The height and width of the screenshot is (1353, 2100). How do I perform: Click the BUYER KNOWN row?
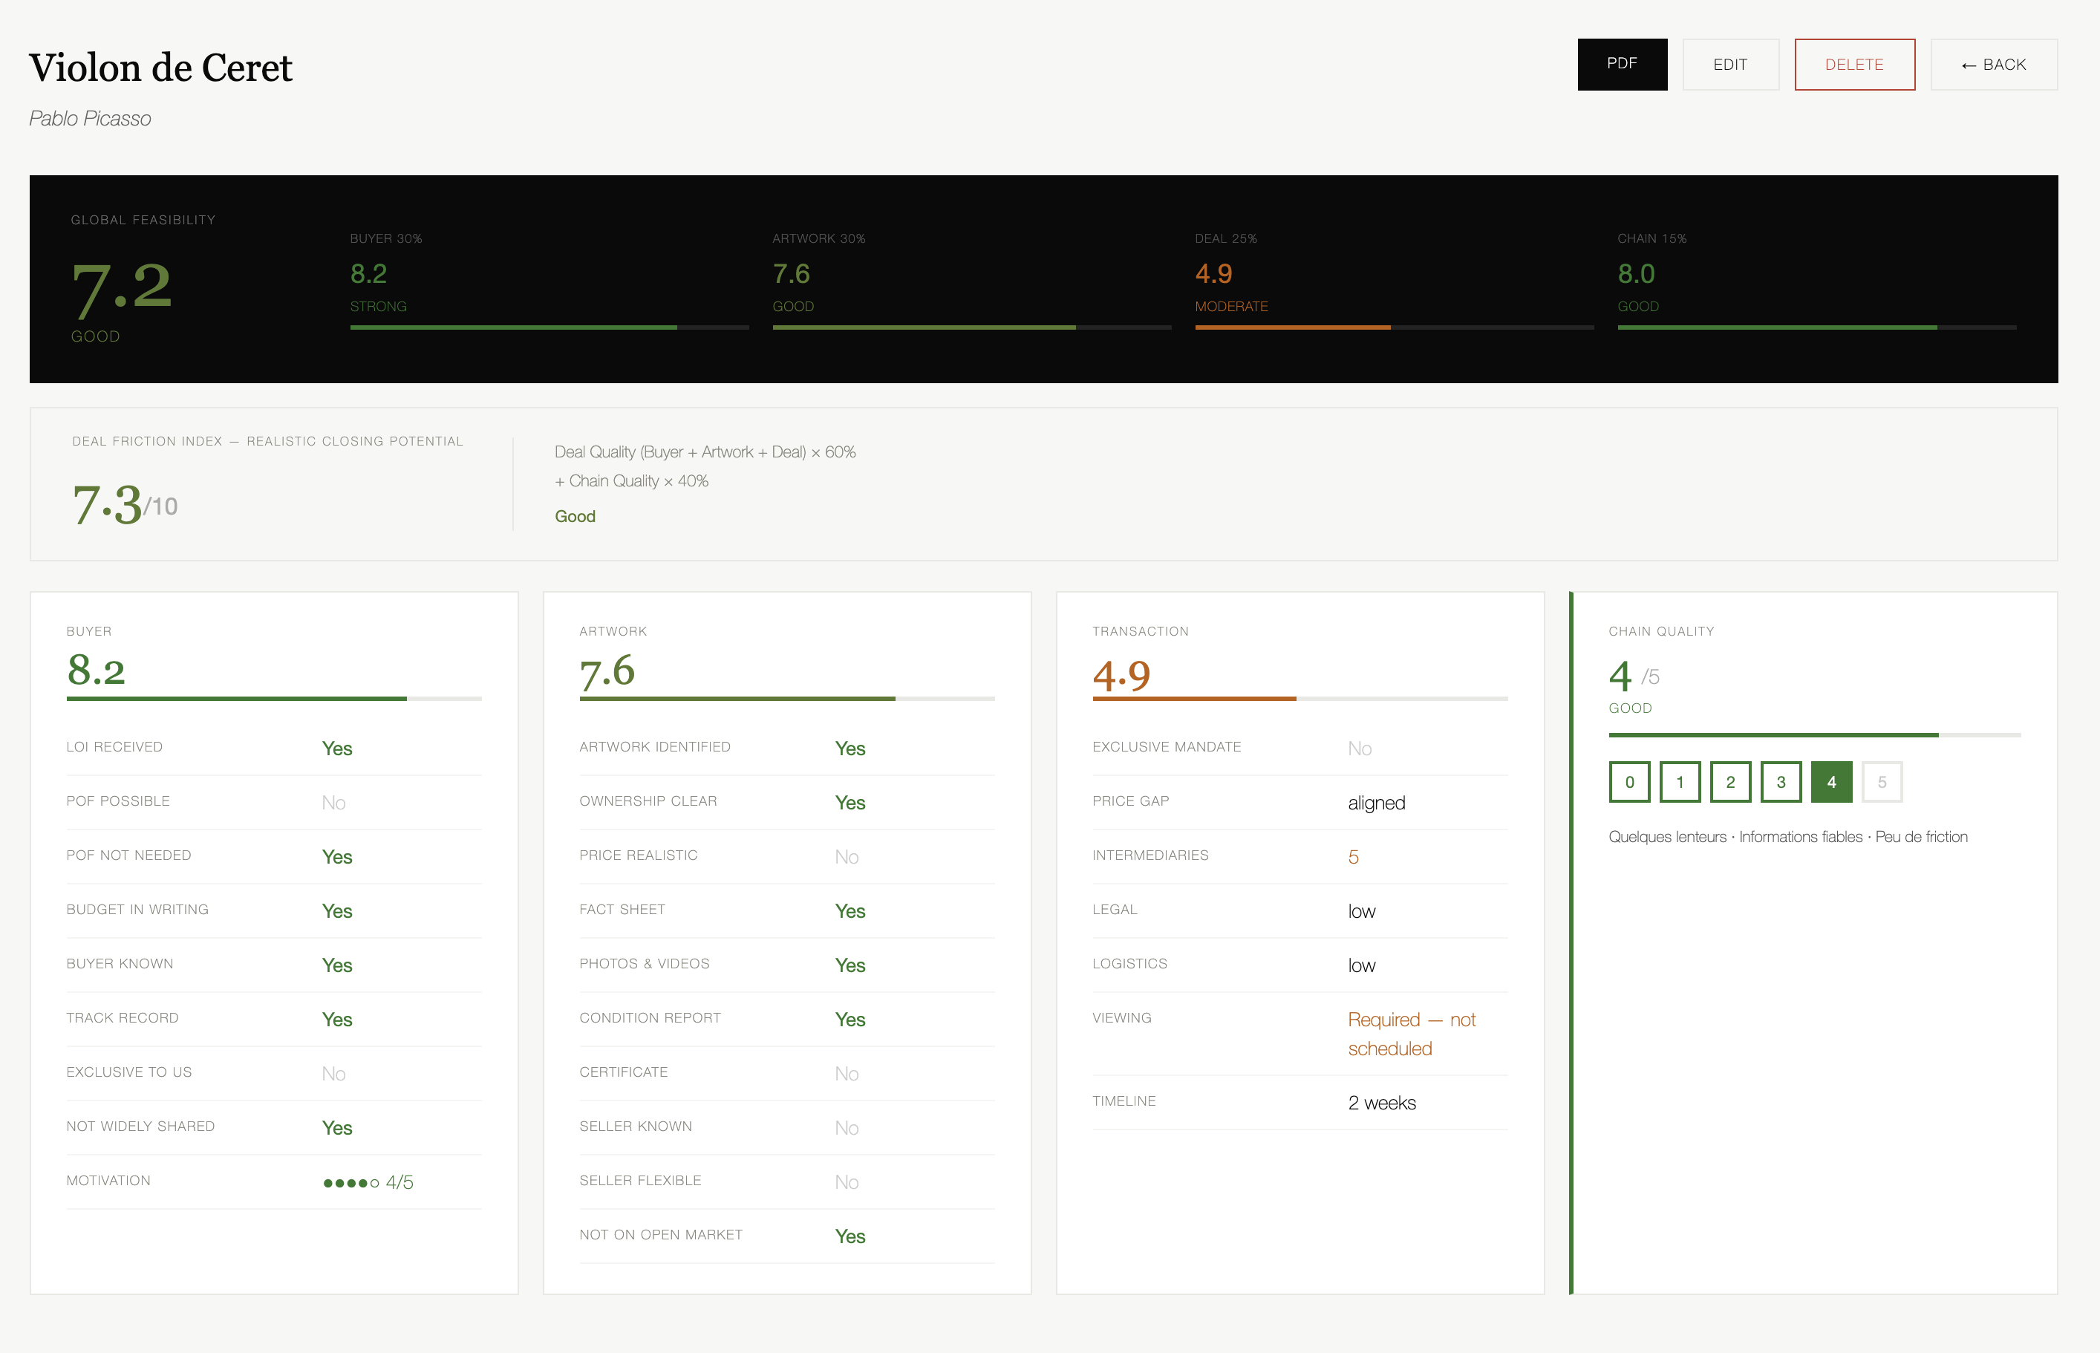tap(274, 965)
